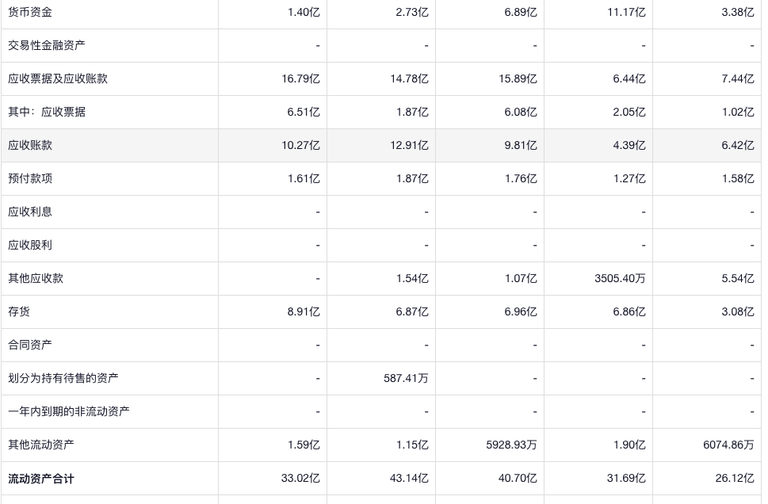Viewport: 768px width, 504px height.
Task: Select the 存货 row label
Action: (x=19, y=311)
